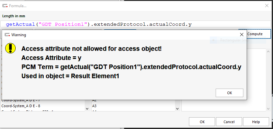Click OK in the Warning dialog
The width and height of the screenshot is (273, 129).
[x=229, y=93]
